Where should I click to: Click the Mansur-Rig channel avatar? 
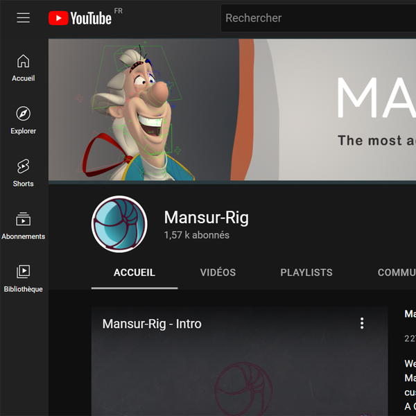[119, 224]
